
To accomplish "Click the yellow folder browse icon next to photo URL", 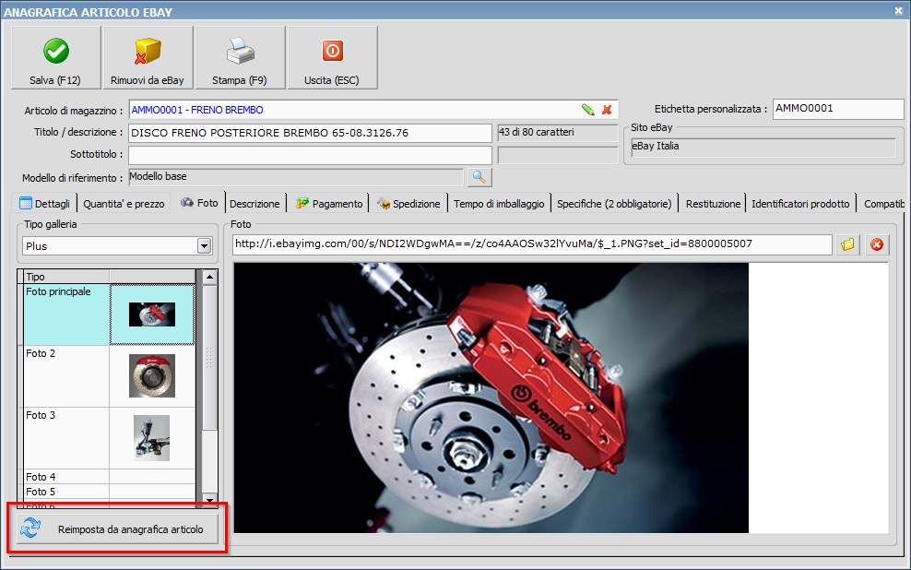I will click(x=848, y=244).
